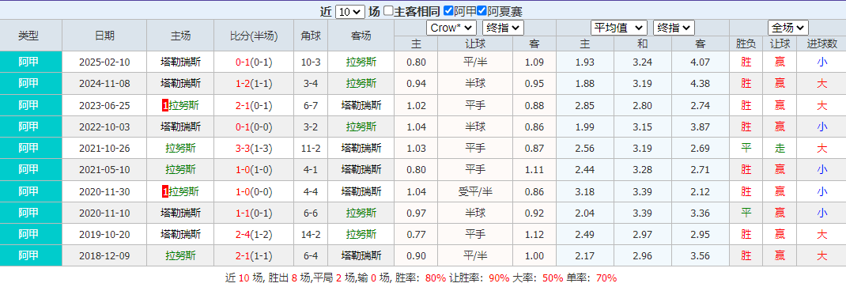Click home odds value 1.88
846x287 pixels.
[585, 84]
